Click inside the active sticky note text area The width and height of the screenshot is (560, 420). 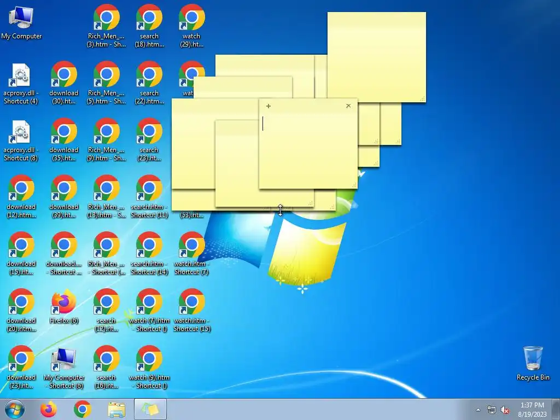click(308, 150)
